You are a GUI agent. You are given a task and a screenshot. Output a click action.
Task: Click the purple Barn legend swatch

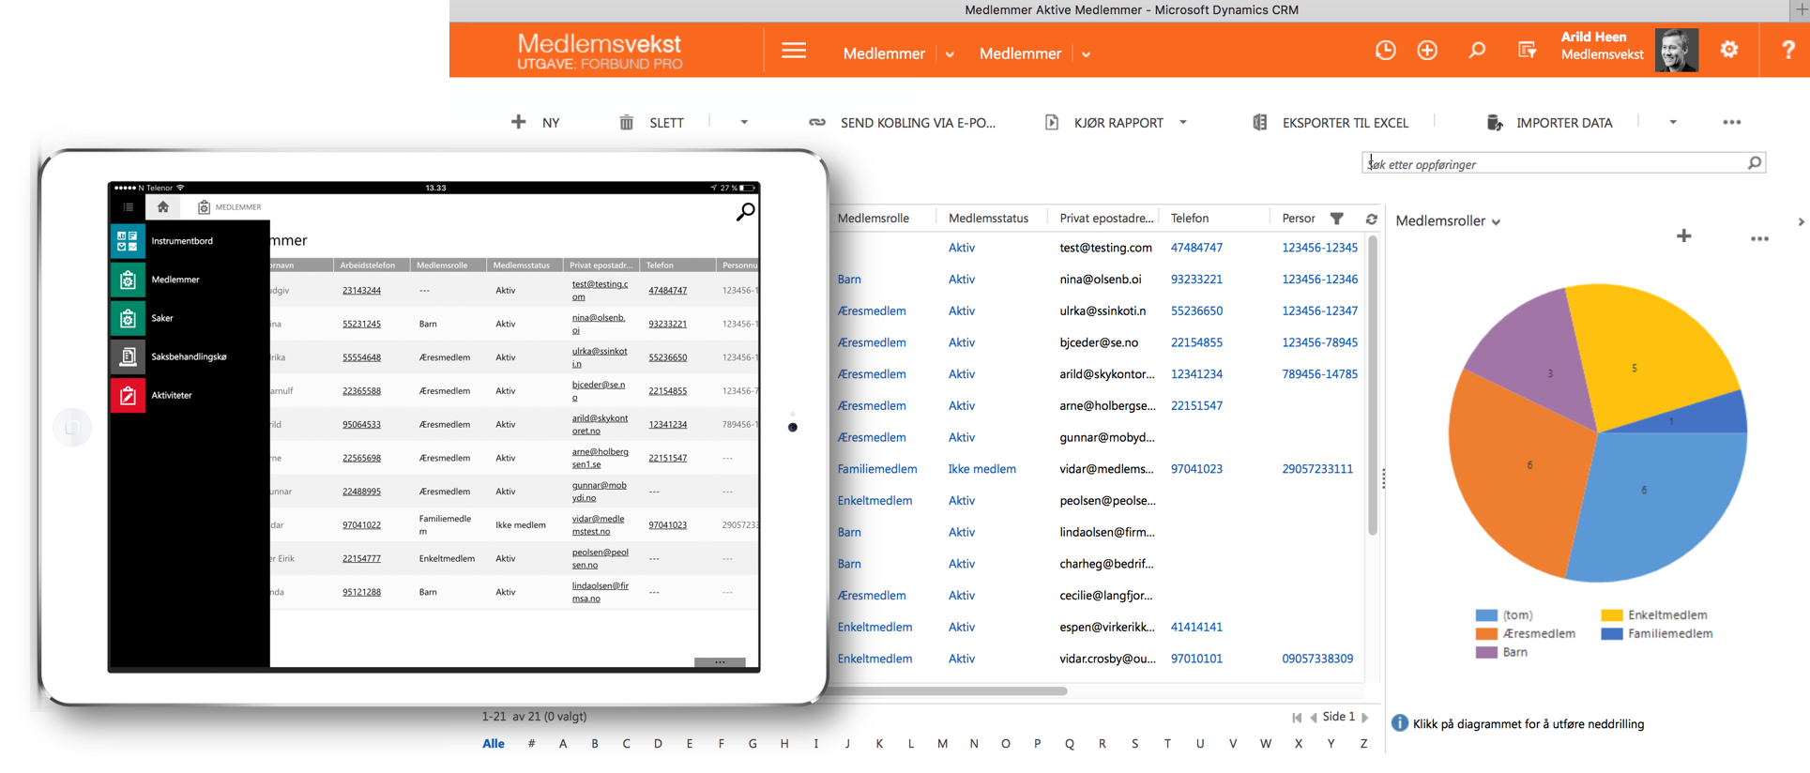[x=1486, y=653]
